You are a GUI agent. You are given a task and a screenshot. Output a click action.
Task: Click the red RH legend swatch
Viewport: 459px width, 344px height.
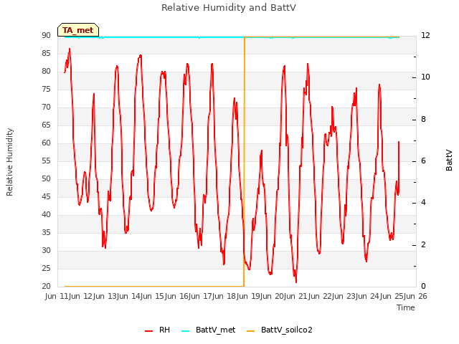pos(148,331)
